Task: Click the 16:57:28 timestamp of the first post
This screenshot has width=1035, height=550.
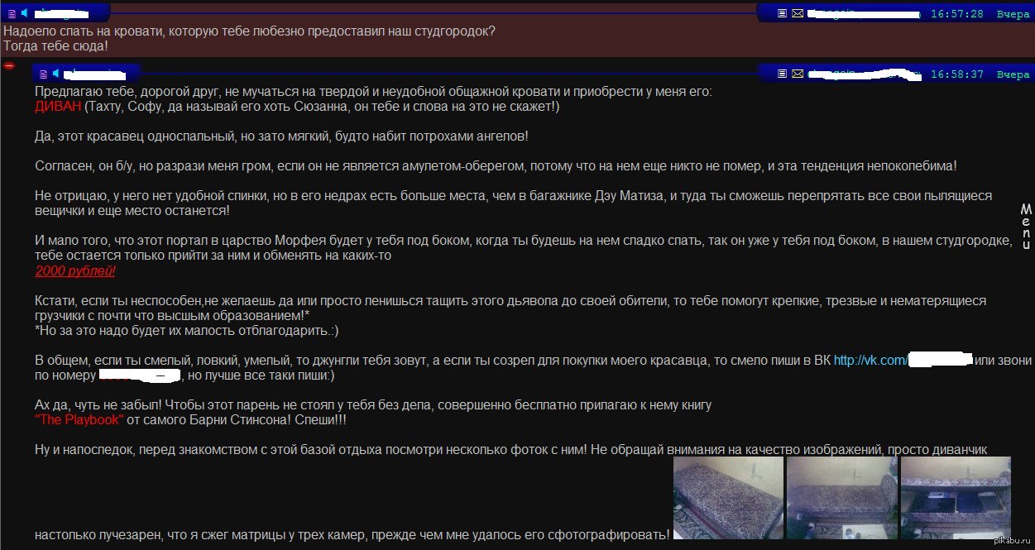Action: (x=956, y=14)
